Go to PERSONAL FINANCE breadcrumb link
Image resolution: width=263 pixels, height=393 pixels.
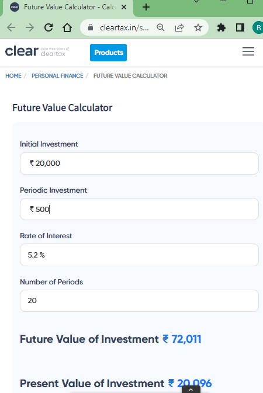[57, 76]
